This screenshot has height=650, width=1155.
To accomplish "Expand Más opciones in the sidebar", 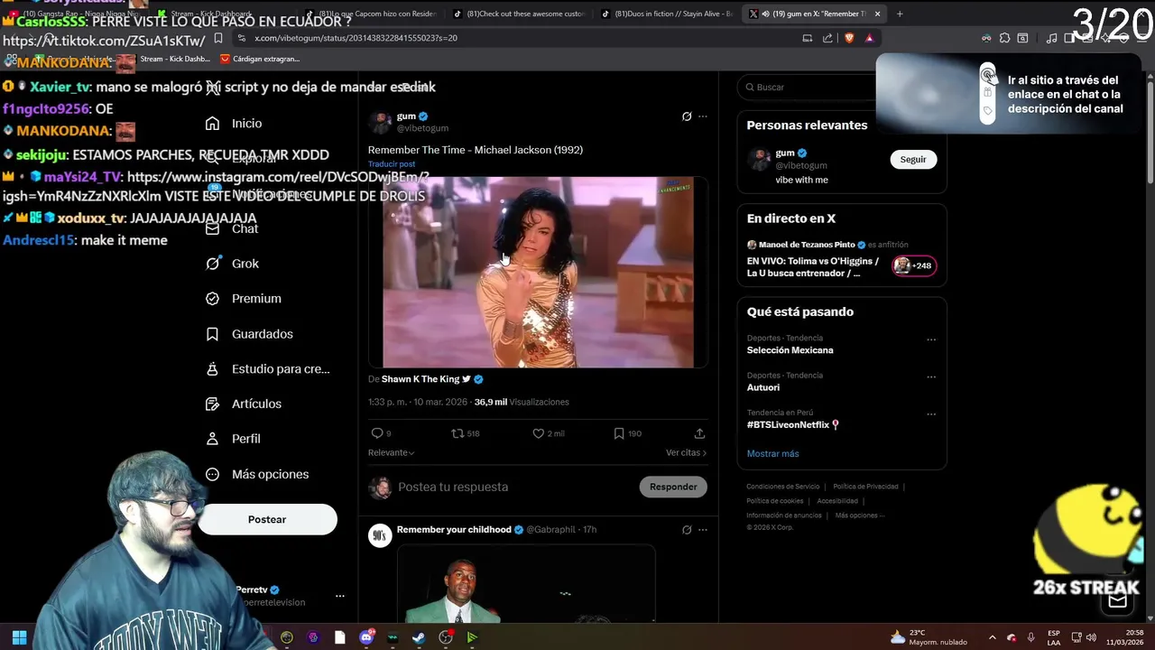I will (257, 475).
